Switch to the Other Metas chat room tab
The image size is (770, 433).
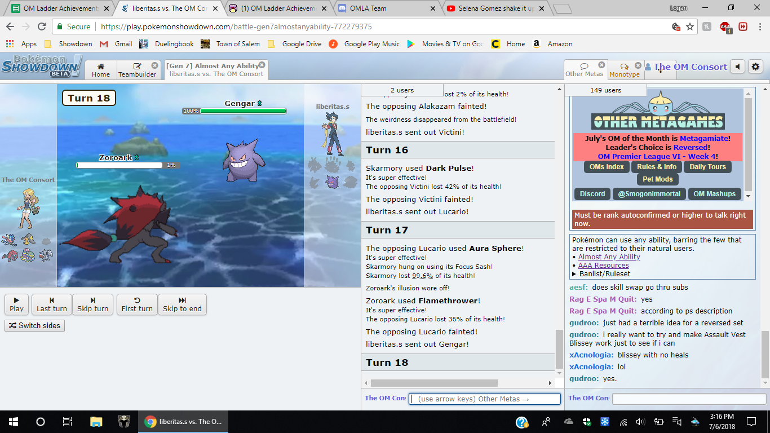pos(585,69)
